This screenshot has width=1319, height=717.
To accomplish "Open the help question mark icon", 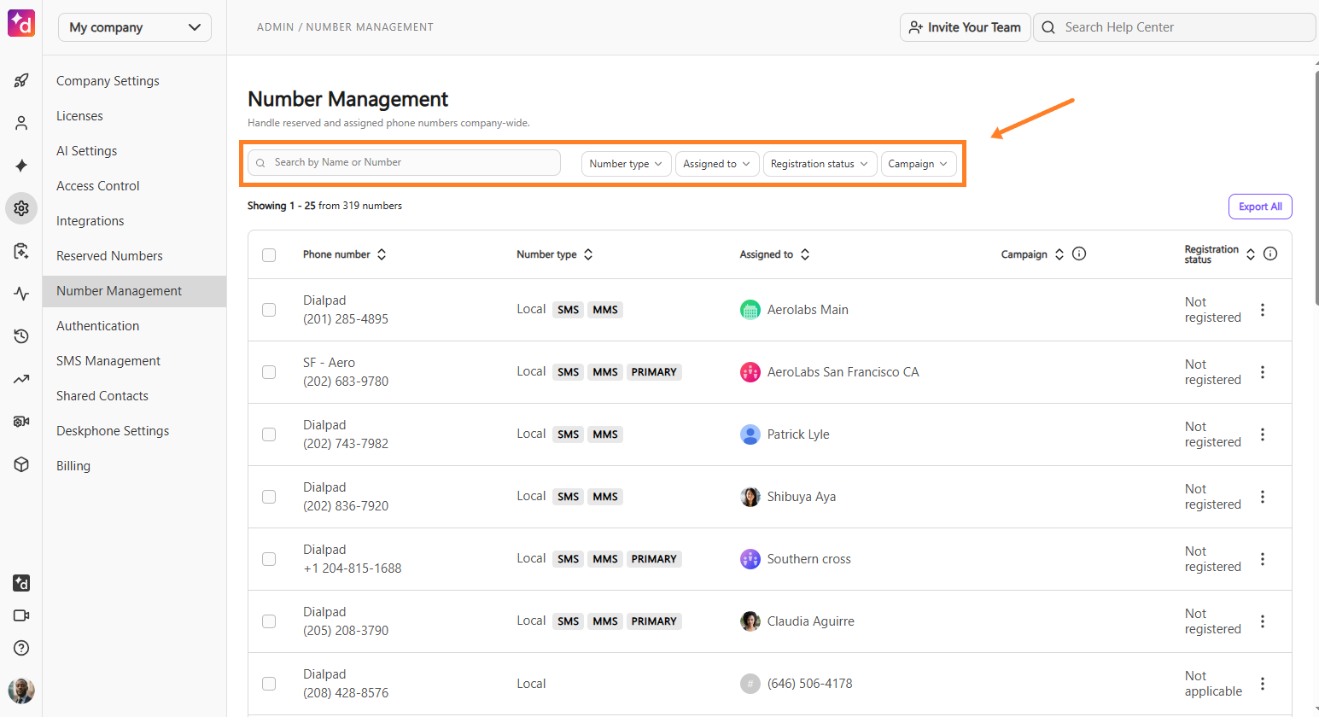I will coord(21,648).
